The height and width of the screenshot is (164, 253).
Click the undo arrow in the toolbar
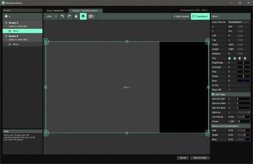click(x=62, y=16)
